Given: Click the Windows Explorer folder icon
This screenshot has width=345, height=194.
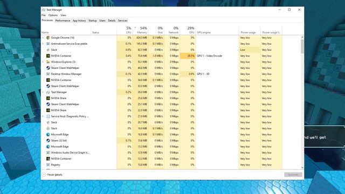Looking at the screenshot, I should [48, 62].
